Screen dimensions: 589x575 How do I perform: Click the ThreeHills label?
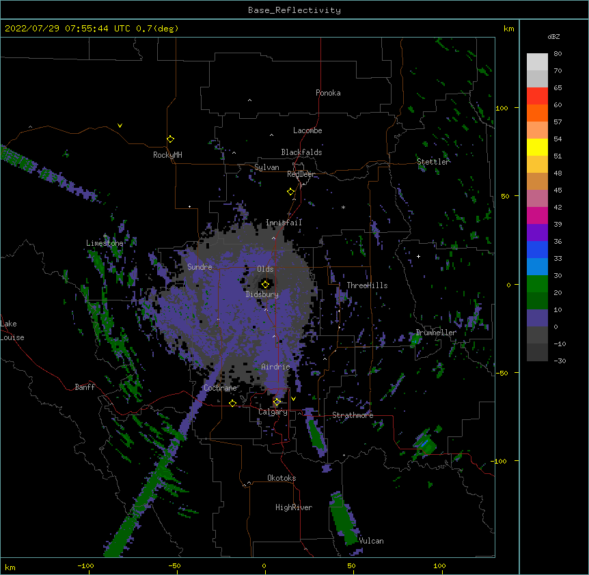(x=367, y=285)
